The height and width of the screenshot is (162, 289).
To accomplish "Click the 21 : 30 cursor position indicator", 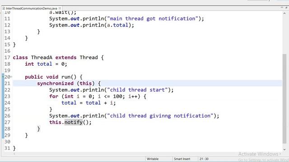I will (x=204, y=159).
